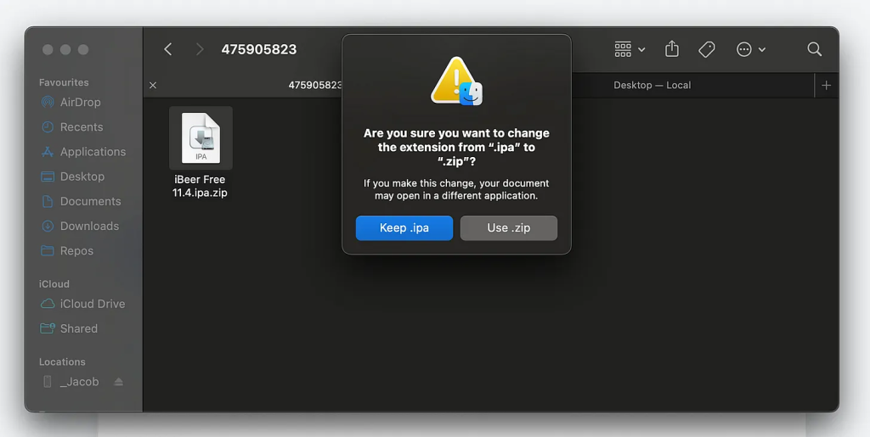Click the Tags icon in toolbar

tap(706, 49)
